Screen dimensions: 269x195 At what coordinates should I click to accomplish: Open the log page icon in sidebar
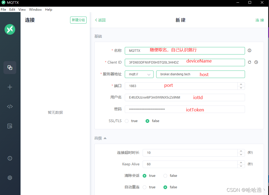10,126
